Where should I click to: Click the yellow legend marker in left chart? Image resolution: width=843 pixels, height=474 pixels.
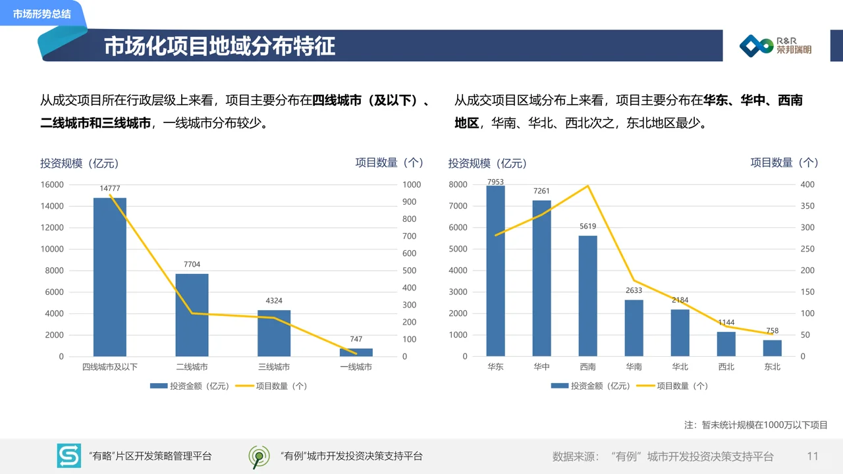click(243, 386)
